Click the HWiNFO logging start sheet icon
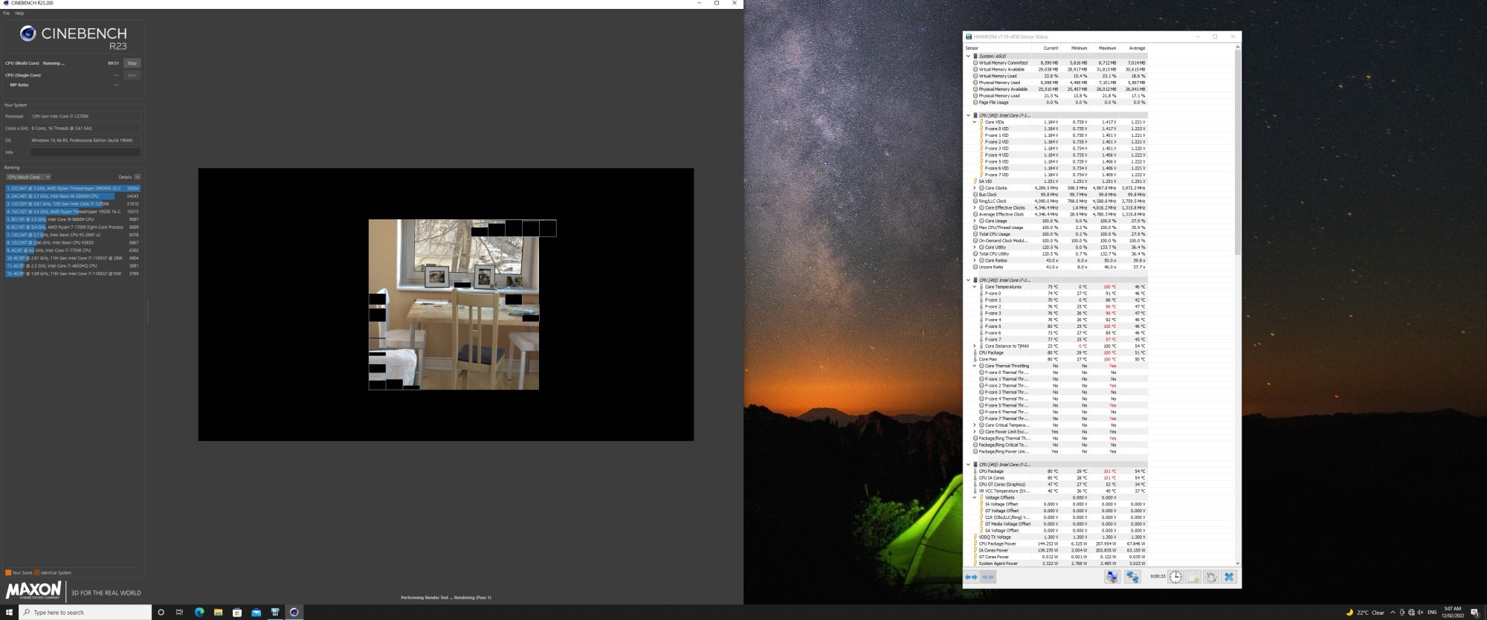Screen dimensions: 1487x620 click(1193, 577)
